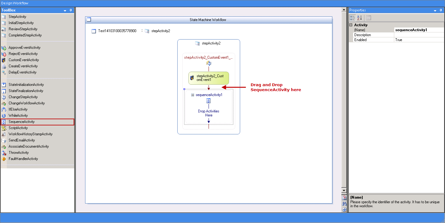The image size is (445, 223).
Task: Toggle pin on the Properties panel
Action: click(441, 11)
